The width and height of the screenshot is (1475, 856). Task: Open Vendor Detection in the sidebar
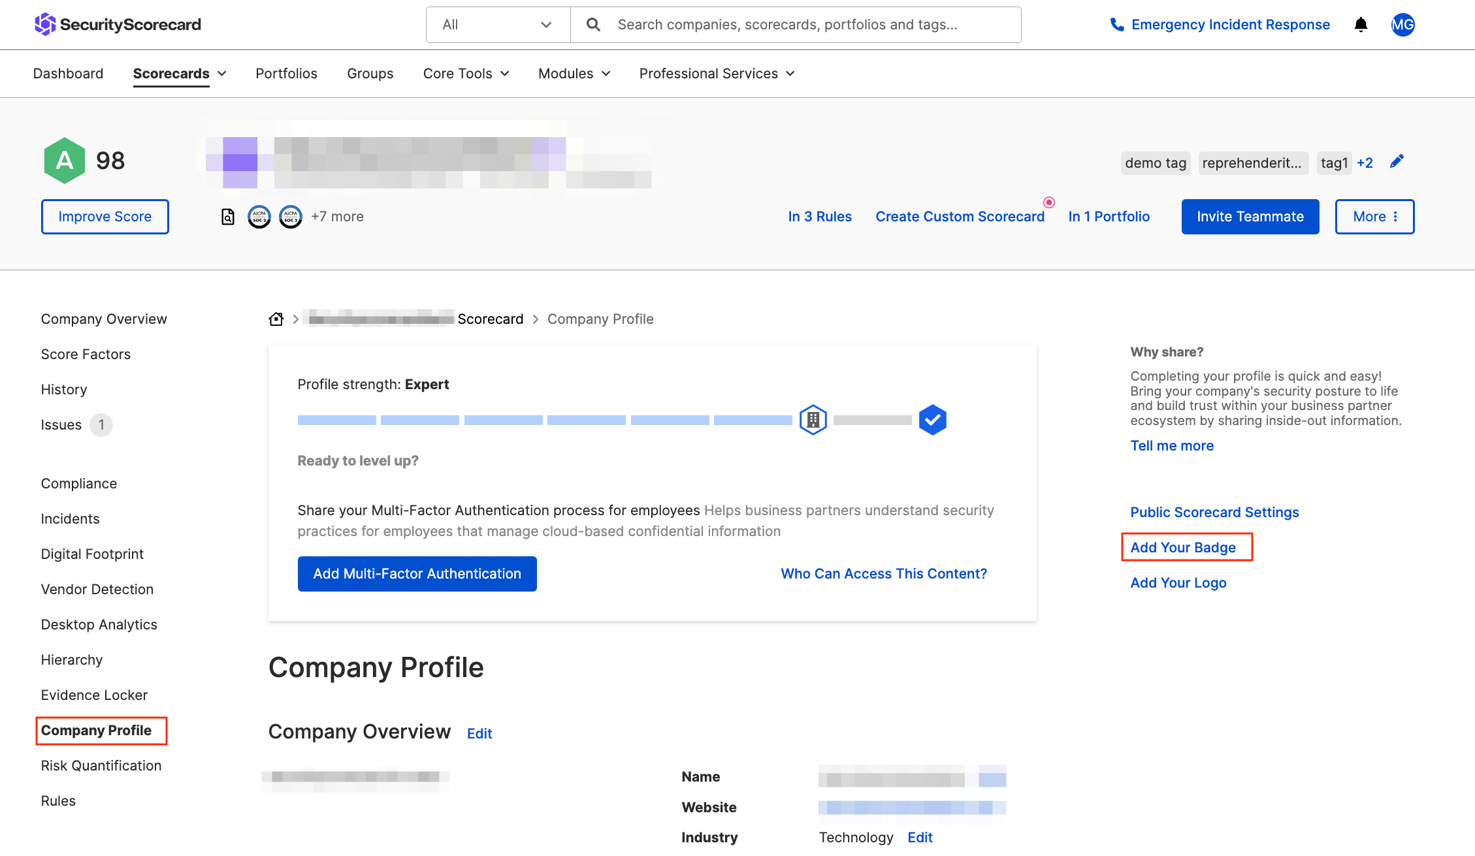click(97, 589)
